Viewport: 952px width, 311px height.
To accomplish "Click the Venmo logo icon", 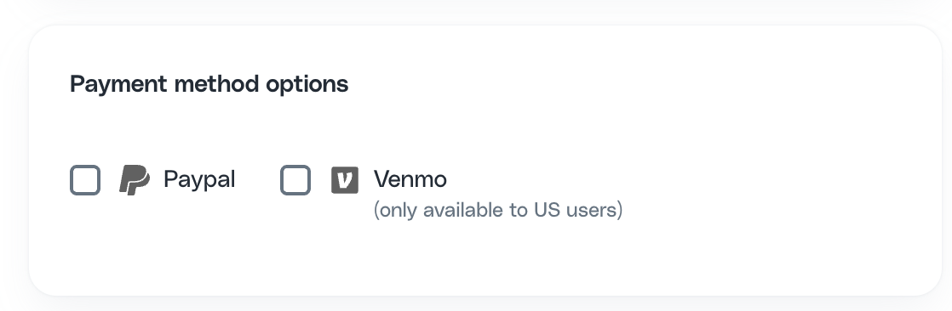I will tap(345, 180).
